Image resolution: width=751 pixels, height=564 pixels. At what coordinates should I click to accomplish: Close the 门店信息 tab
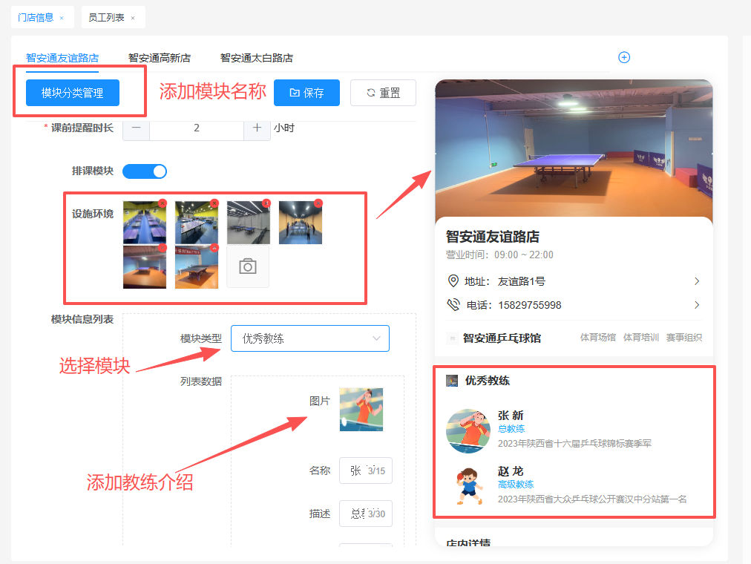coord(62,18)
